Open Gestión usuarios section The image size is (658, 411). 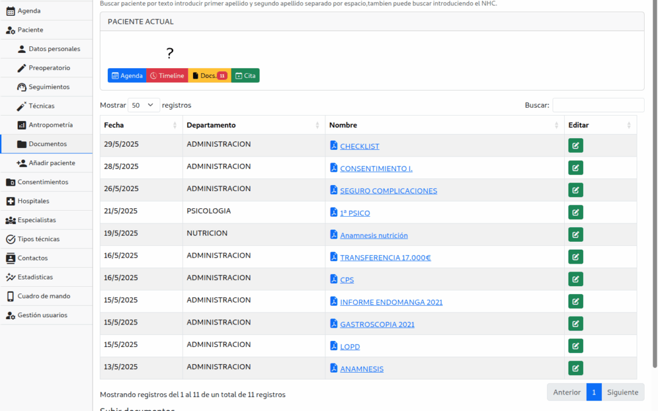click(x=46, y=315)
